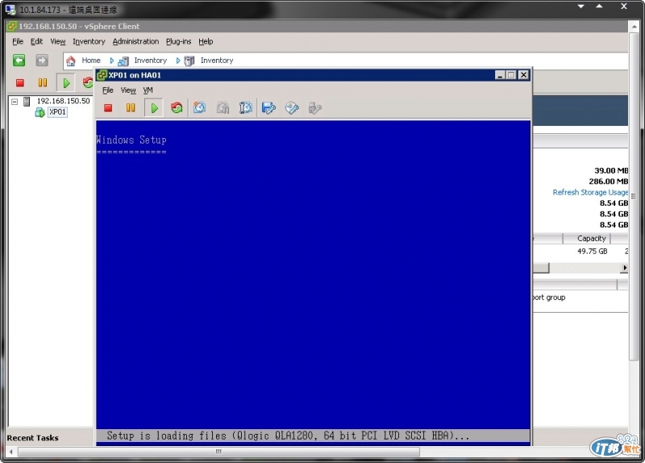Image resolution: width=645 pixels, height=463 pixels.
Task: Click the XP01 virtual machine icon in the tree
Action: coord(40,112)
